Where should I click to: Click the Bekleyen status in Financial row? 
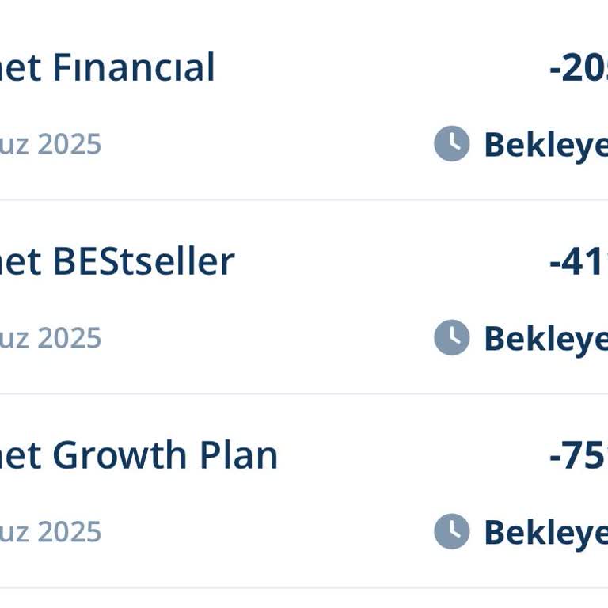click(x=545, y=145)
